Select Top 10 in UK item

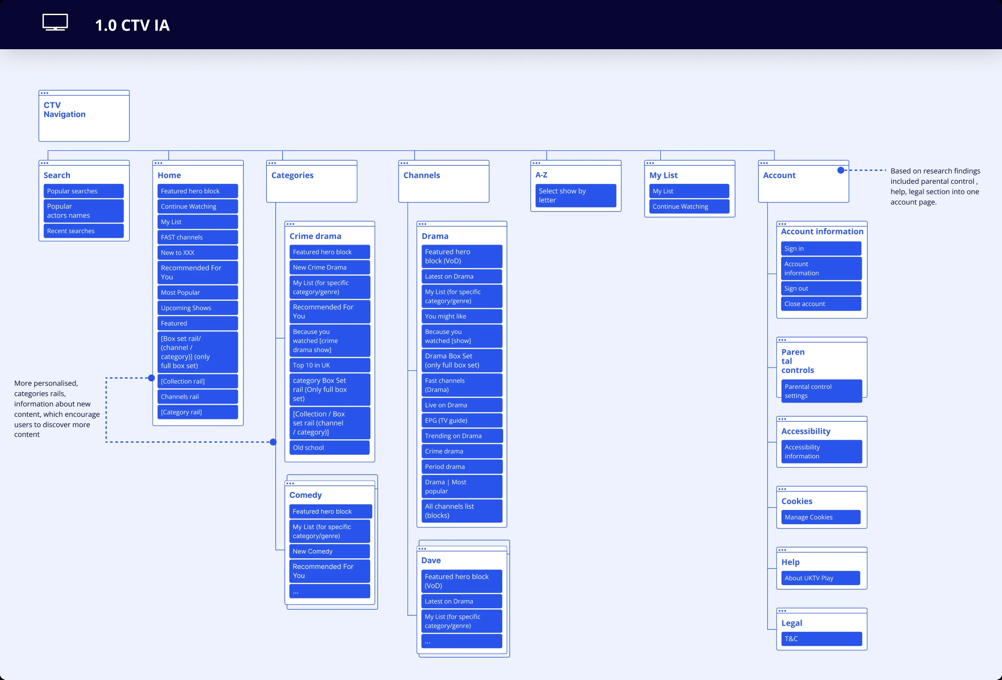tap(330, 365)
